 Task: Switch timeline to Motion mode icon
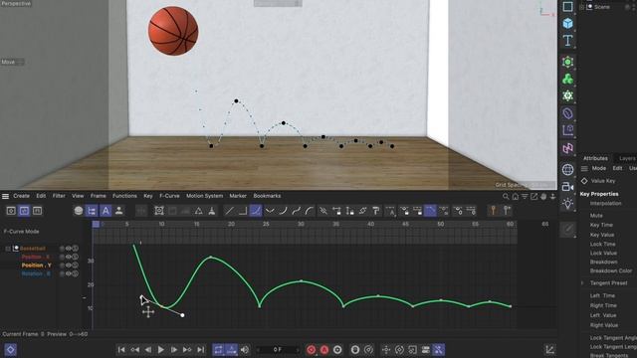click(x=37, y=211)
